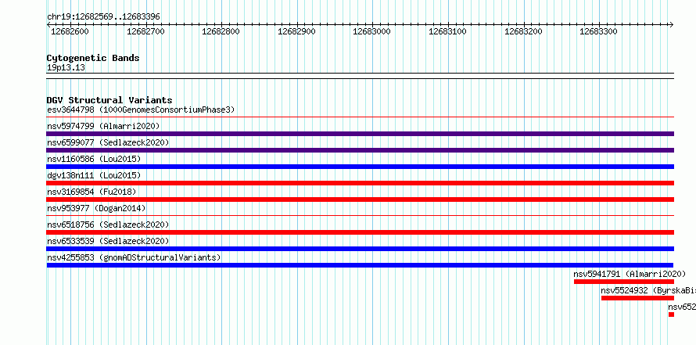This screenshot has width=696, height=345.
Task: Click ruler position 12682900
Action: (x=296, y=31)
